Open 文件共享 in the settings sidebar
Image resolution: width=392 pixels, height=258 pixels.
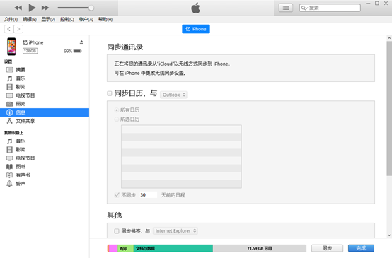click(x=25, y=121)
